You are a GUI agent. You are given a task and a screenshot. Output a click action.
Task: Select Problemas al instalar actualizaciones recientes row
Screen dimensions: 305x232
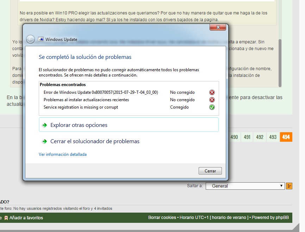pos(129,100)
